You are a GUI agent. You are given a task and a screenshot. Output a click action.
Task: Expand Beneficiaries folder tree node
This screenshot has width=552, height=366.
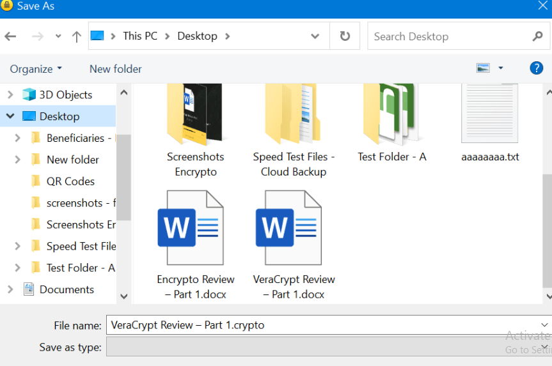(x=17, y=138)
